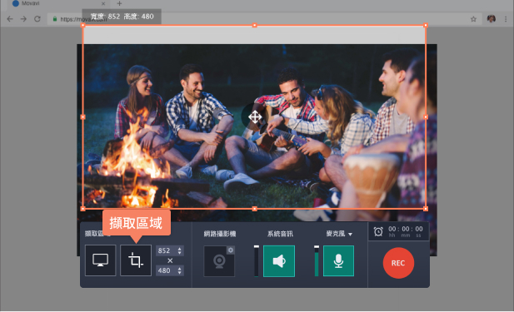Bookmark page with star icon
514x312 pixels.
pos(473,19)
